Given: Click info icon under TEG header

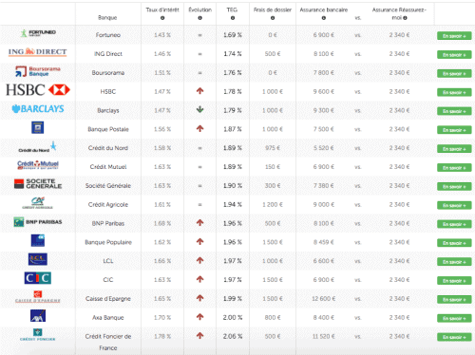Looking at the screenshot, I should click(233, 18).
